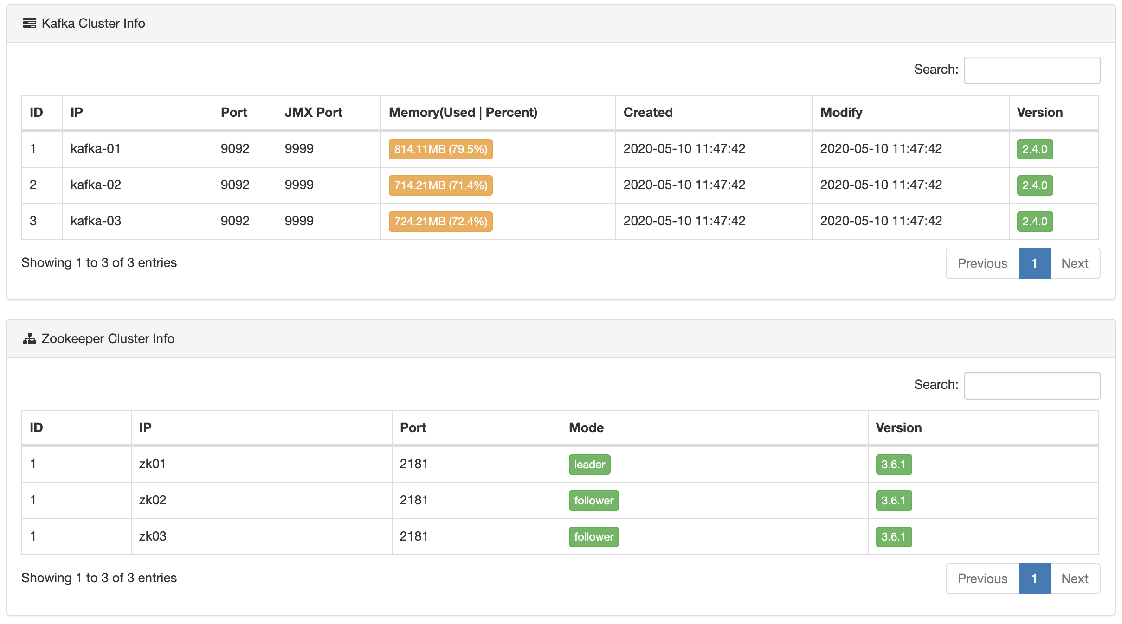The image size is (1122, 624).
Task: Sort Kafka table by JMX Port header
Action: click(x=329, y=112)
